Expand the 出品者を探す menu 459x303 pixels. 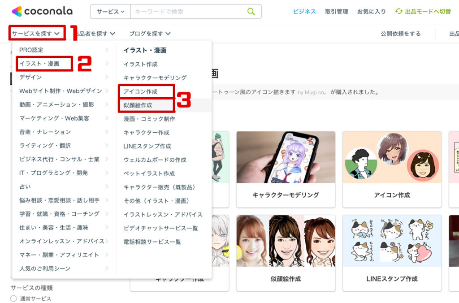pyautogui.click(x=95, y=34)
